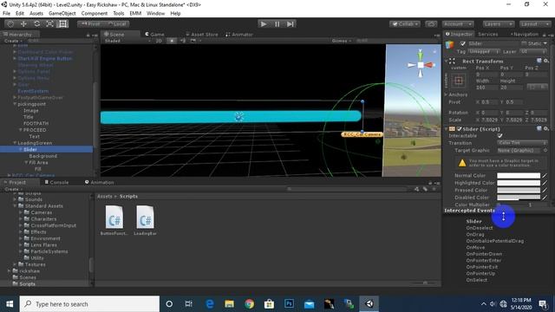Image resolution: width=555 pixels, height=312 pixels.
Task: Click the Hierarchy Create button
Action: tap(14, 41)
